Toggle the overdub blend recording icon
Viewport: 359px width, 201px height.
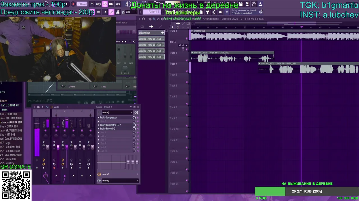coord(111,4)
